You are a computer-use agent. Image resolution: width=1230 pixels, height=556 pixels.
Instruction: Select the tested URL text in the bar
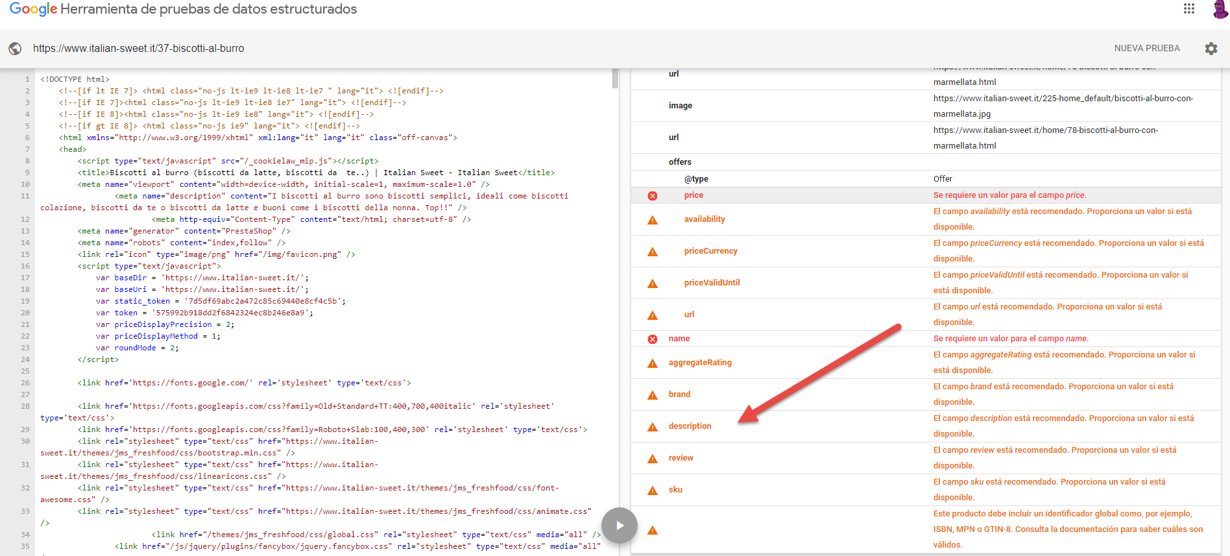139,49
